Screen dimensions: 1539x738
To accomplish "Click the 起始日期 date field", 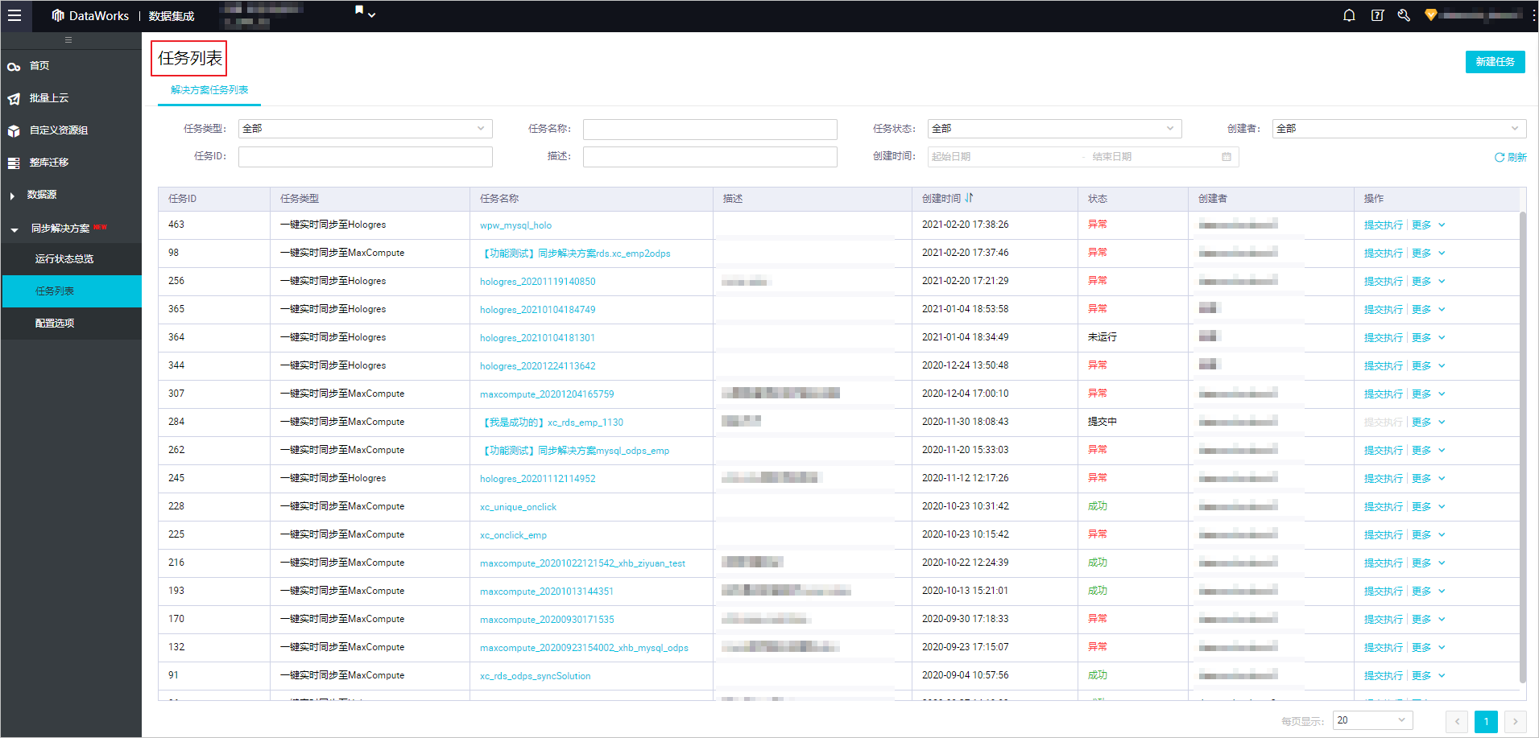I will (x=1003, y=157).
